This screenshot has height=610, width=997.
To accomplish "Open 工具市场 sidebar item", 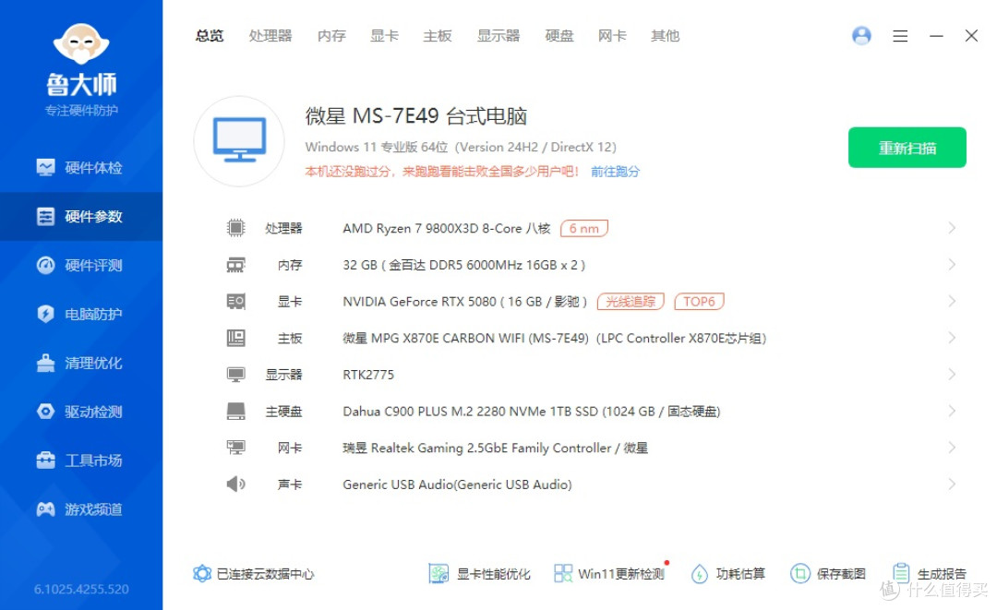I will 80,460.
